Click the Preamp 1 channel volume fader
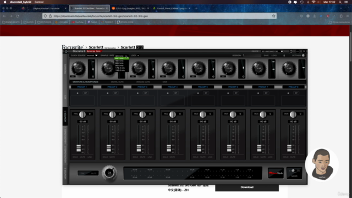 pos(79,148)
